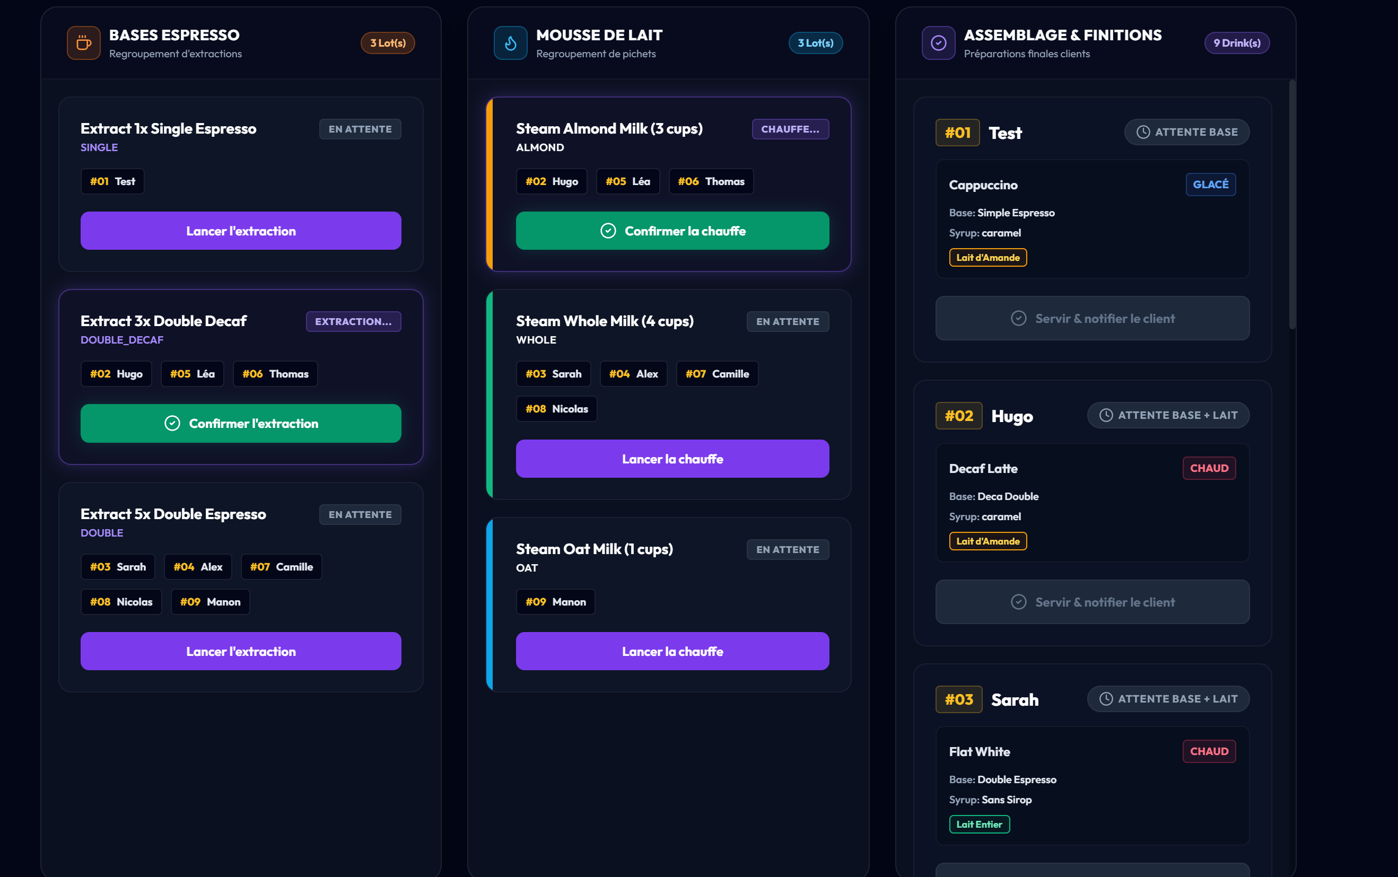Click the clock icon in #01 Attente Base badge
The height and width of the screenshot is (877, 1398).
click(x=1143, y=132)
